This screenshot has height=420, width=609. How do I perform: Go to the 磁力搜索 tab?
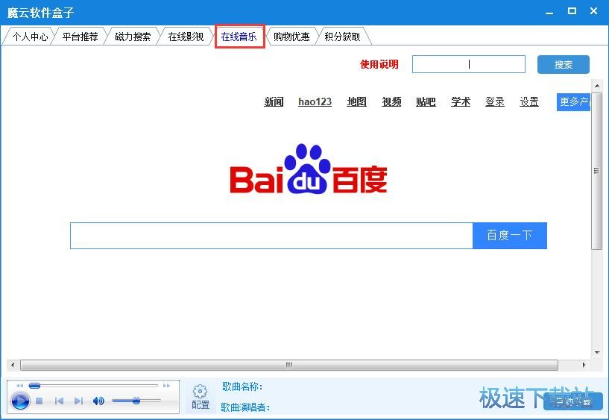[x=133, y=37]
